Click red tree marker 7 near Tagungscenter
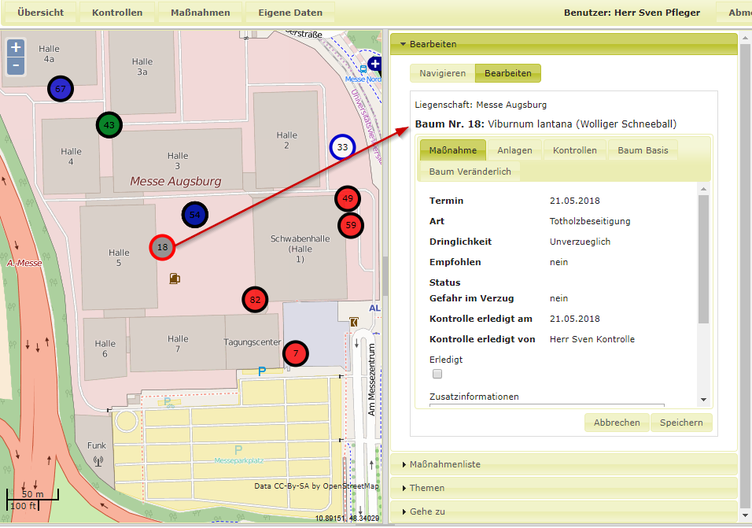The width and height of the screenshot is (752, 528). pos(296,353)
